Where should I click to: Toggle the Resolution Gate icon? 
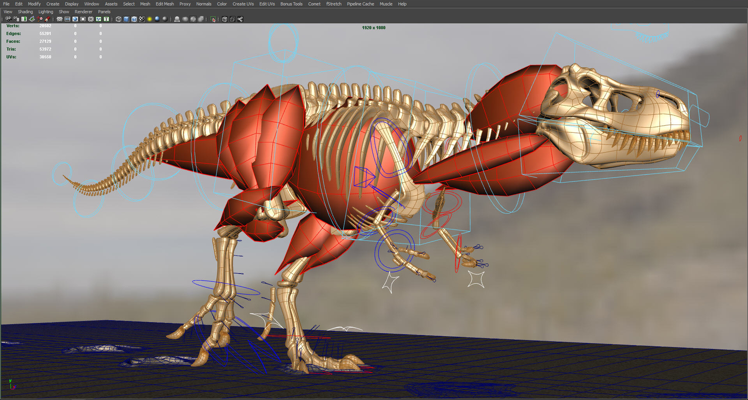(x=75, y=19)
